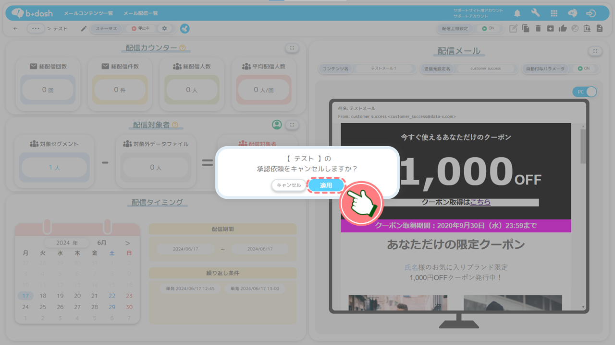
Task: Click the thumbs-up approve icon
Action: (563, 29)
